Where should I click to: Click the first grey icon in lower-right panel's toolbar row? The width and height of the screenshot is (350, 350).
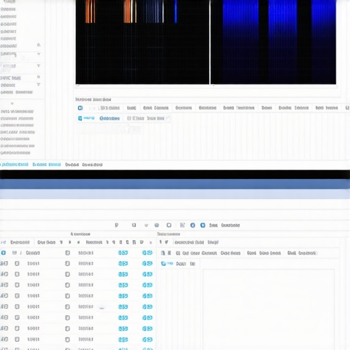163,253
